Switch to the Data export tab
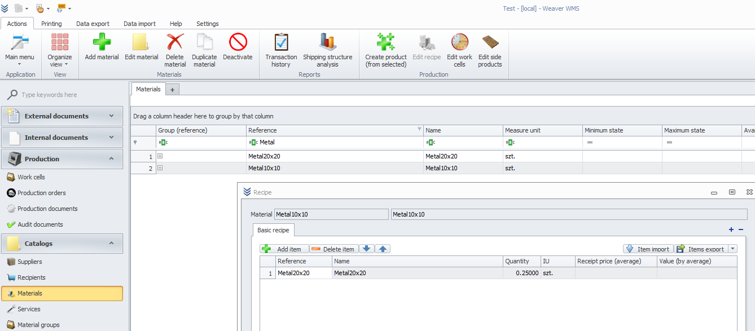 click(93, 24)
